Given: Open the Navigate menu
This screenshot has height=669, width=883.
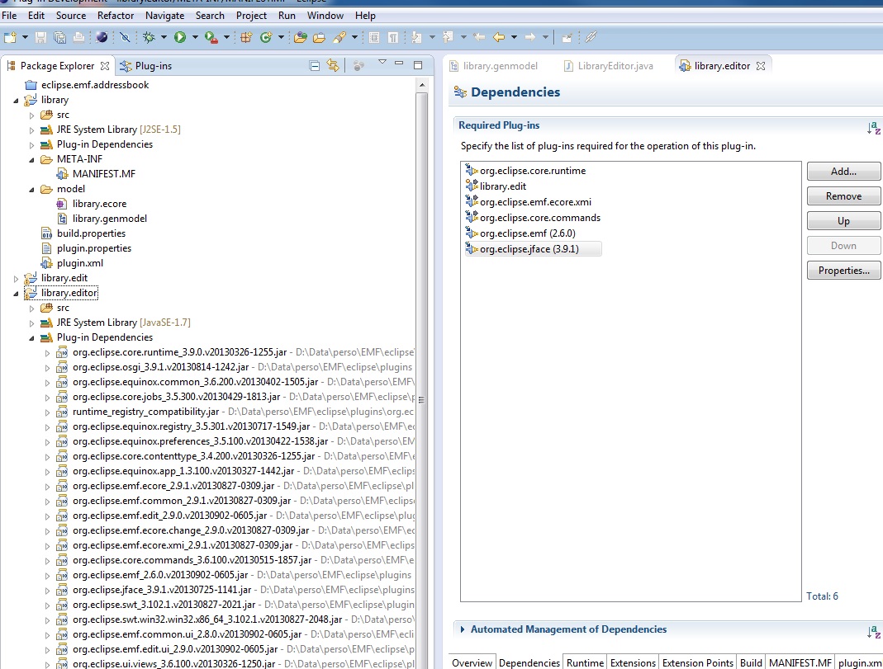Looking at the screenshot, I should coord(164,15).
